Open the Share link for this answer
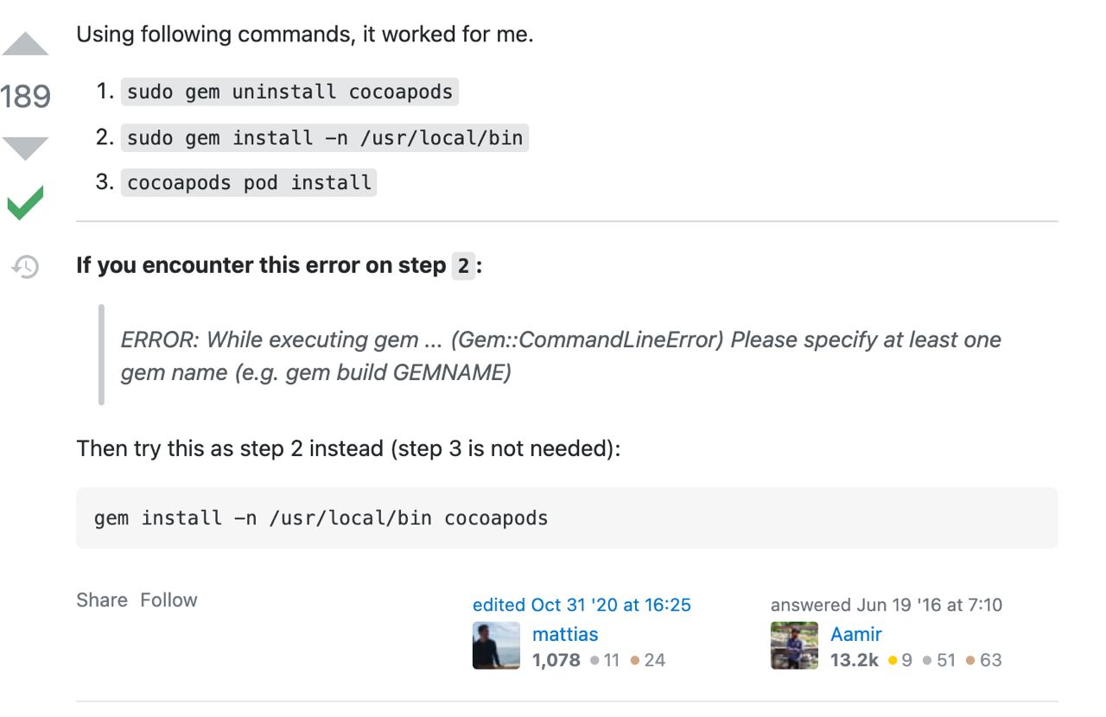 pyautogui.click(x=102, y=600)
